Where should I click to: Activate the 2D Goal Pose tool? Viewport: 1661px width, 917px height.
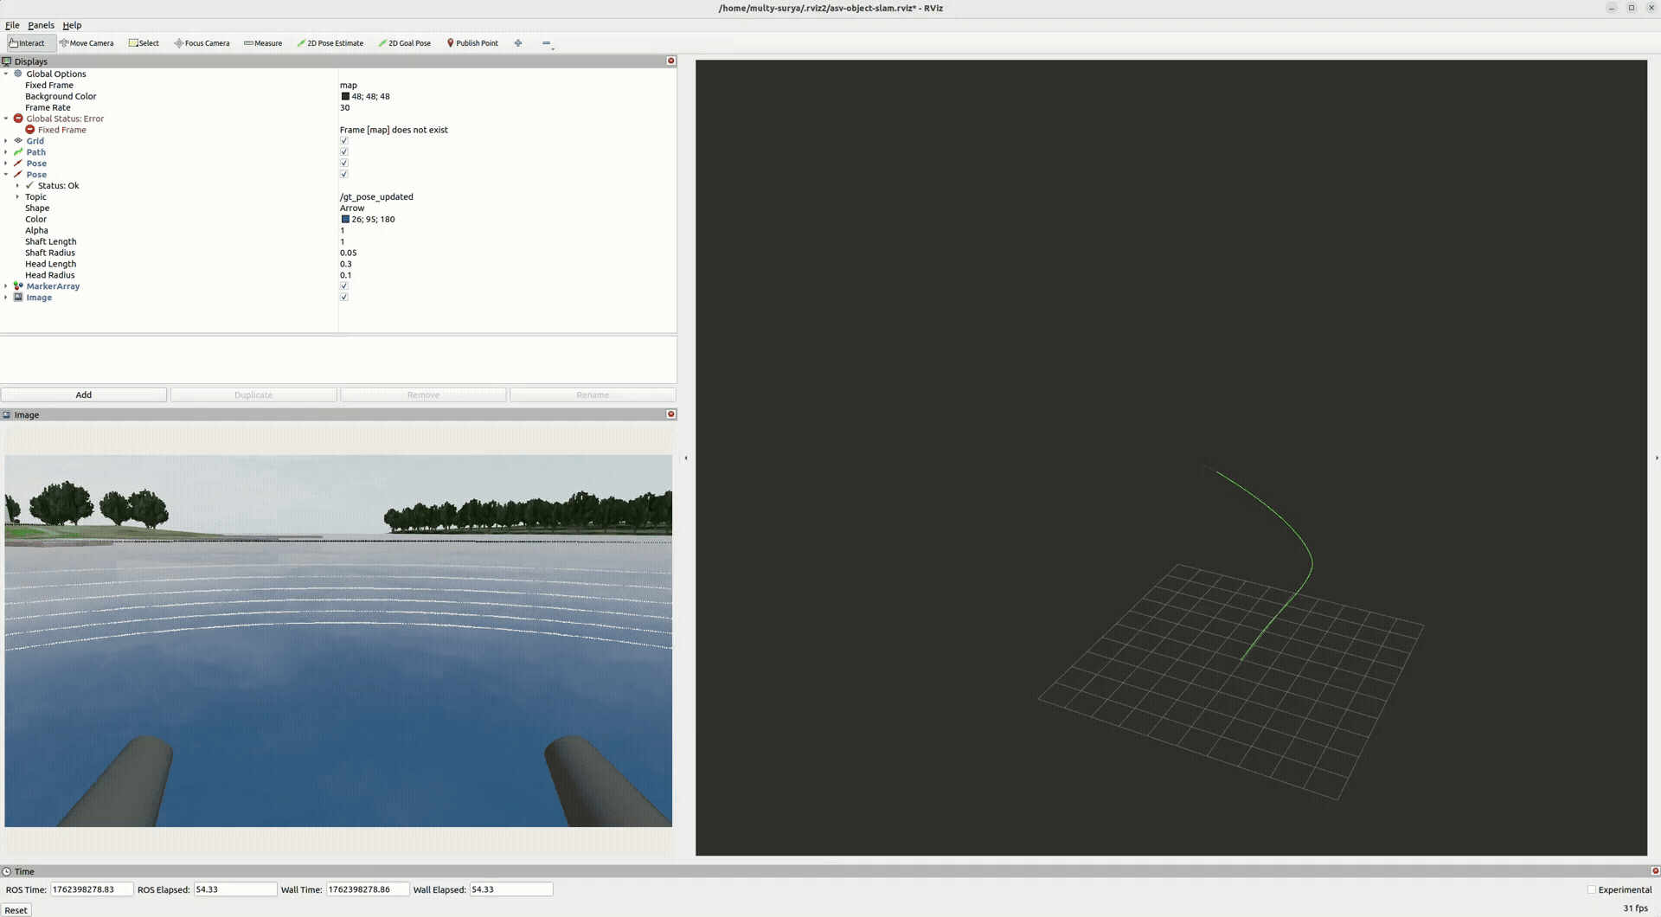pos(404,42)
